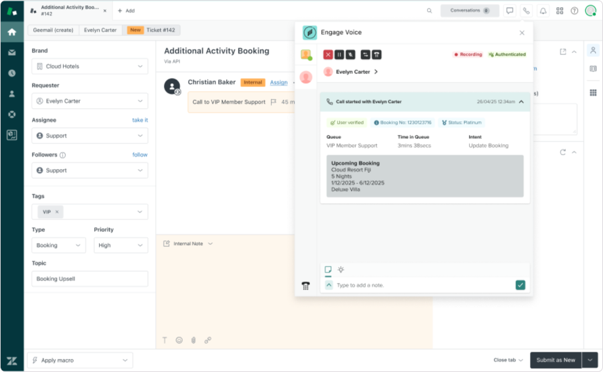603x372 pixels.
Task: Open the Brand dropdown showing Cloud Hotels
Action: coord(90,66)
